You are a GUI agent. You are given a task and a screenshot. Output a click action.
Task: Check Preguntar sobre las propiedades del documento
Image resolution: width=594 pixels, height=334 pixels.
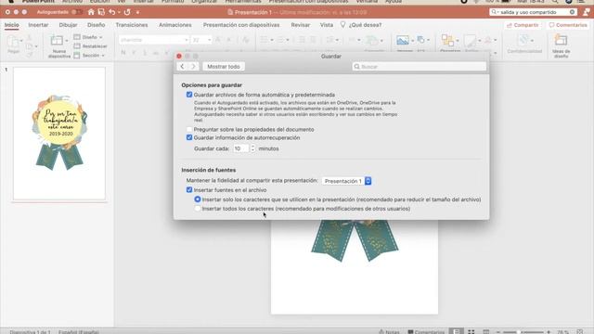tap(189, 130)
